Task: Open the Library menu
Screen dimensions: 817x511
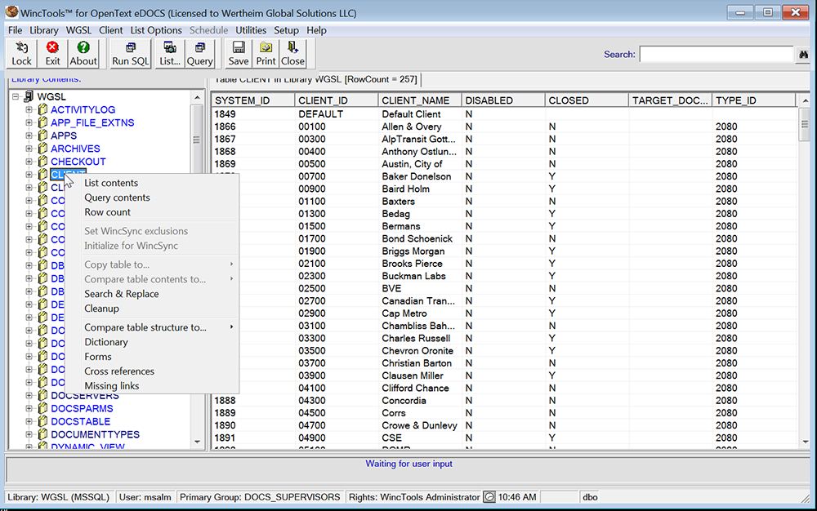Action: pyautogui.click(x=44, y=30)
